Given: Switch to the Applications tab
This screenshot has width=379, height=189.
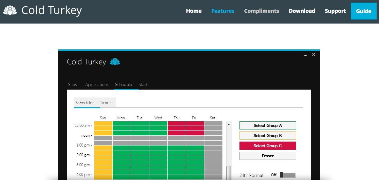Looking at the screenshot, I should (97, 84).
